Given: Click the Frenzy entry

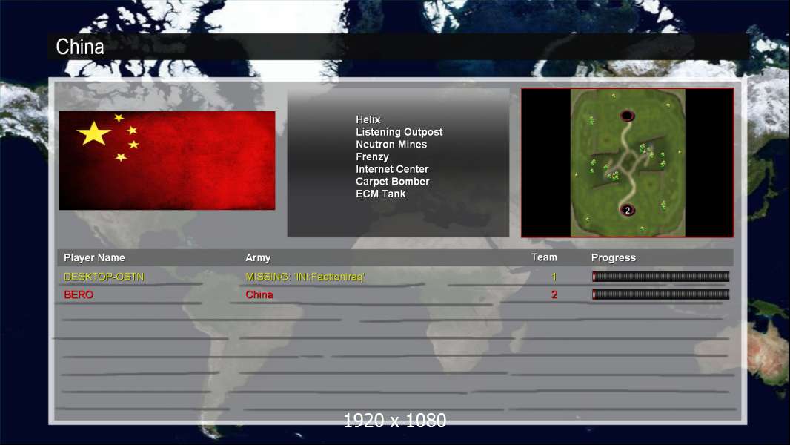Looking at the screenshot, I should [372, 156].
